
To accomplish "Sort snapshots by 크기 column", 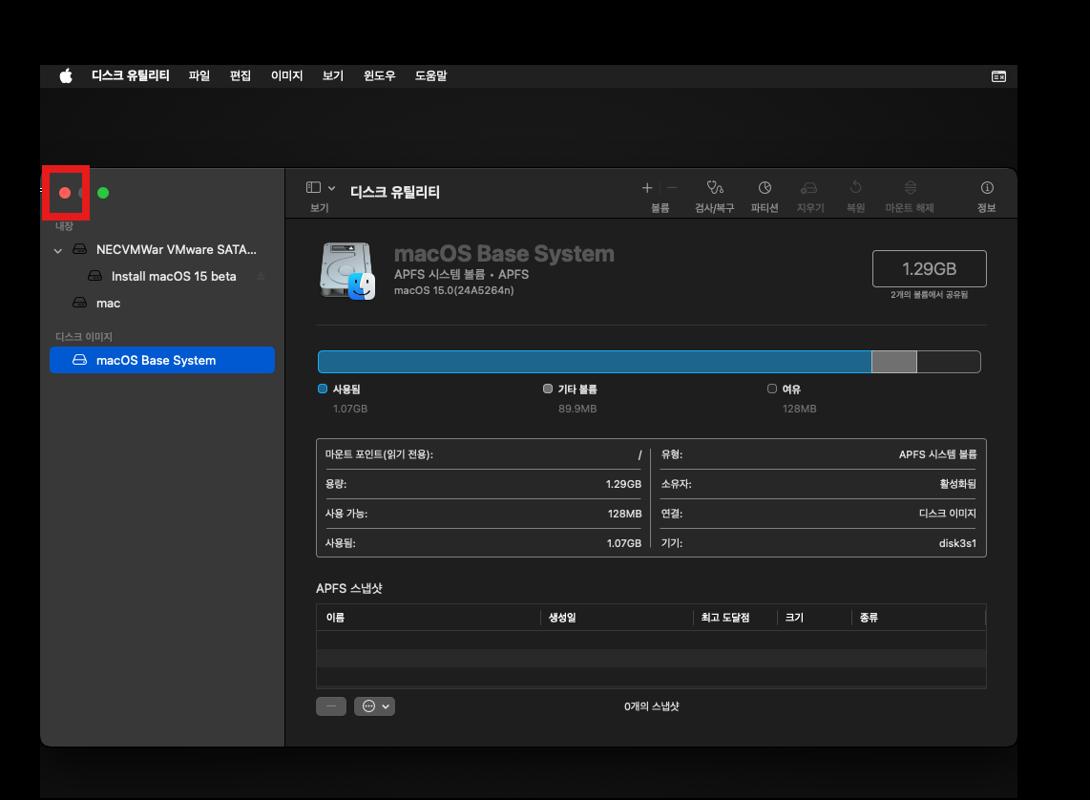I will tap(814, 618).
